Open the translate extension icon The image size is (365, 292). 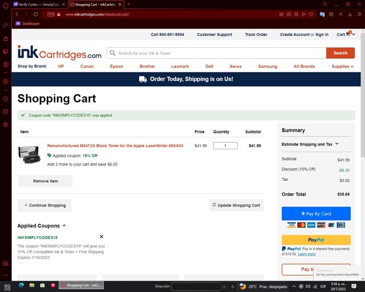[322, 14]
